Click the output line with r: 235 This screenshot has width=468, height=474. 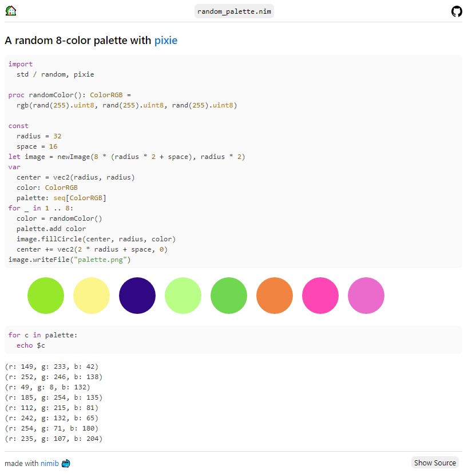click(x=53, y=439)
